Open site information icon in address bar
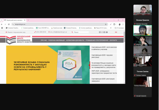This screenshot has width=159, height=110. pos(13,24)
